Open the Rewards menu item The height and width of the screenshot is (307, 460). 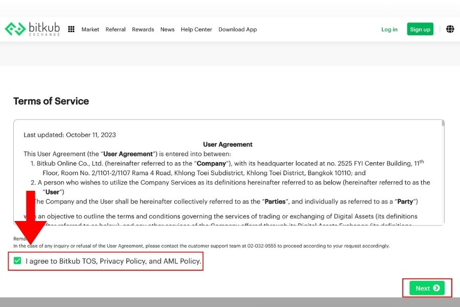pos(143,29)
